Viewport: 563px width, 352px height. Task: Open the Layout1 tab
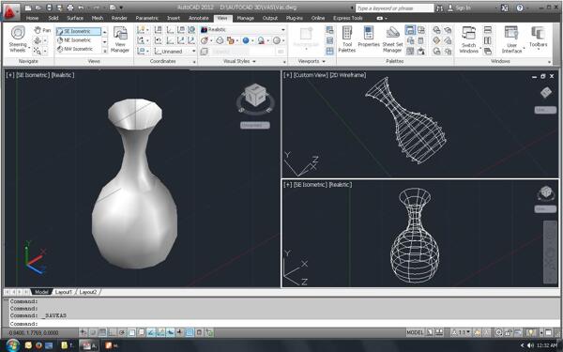[x=64, y=292]
